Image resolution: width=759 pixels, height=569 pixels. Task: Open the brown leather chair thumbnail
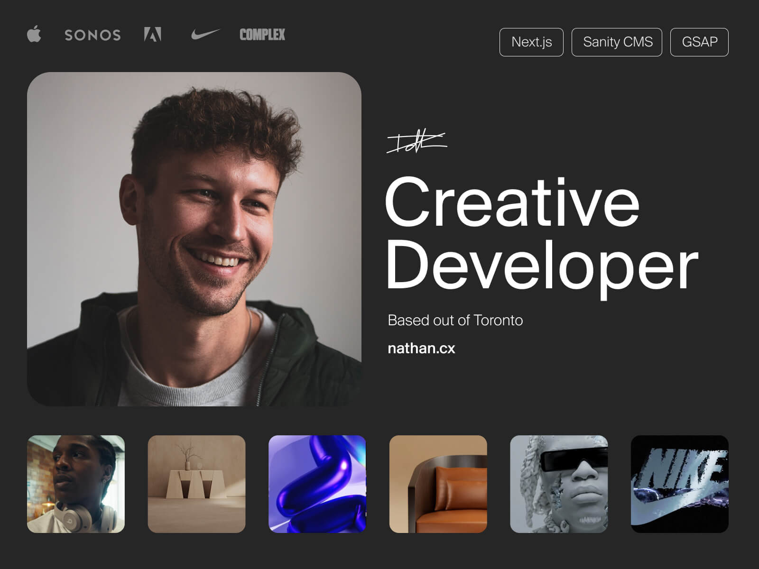point(438,484)
